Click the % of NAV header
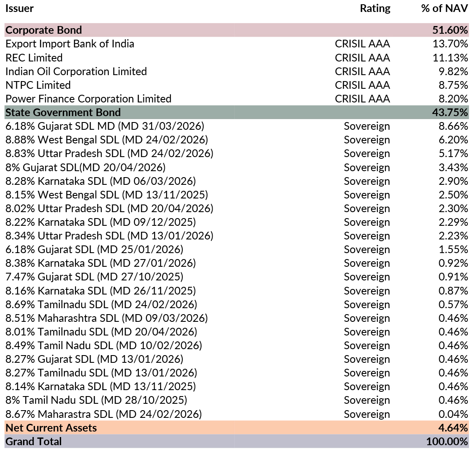The width and height of the screenshot is (473, 452). pos(444,8)
